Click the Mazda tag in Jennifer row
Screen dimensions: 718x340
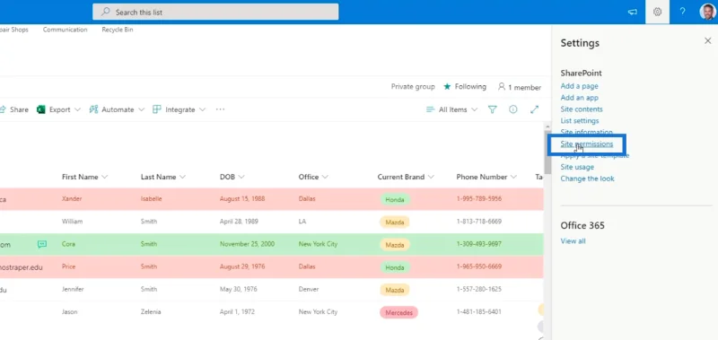[394, 290]
